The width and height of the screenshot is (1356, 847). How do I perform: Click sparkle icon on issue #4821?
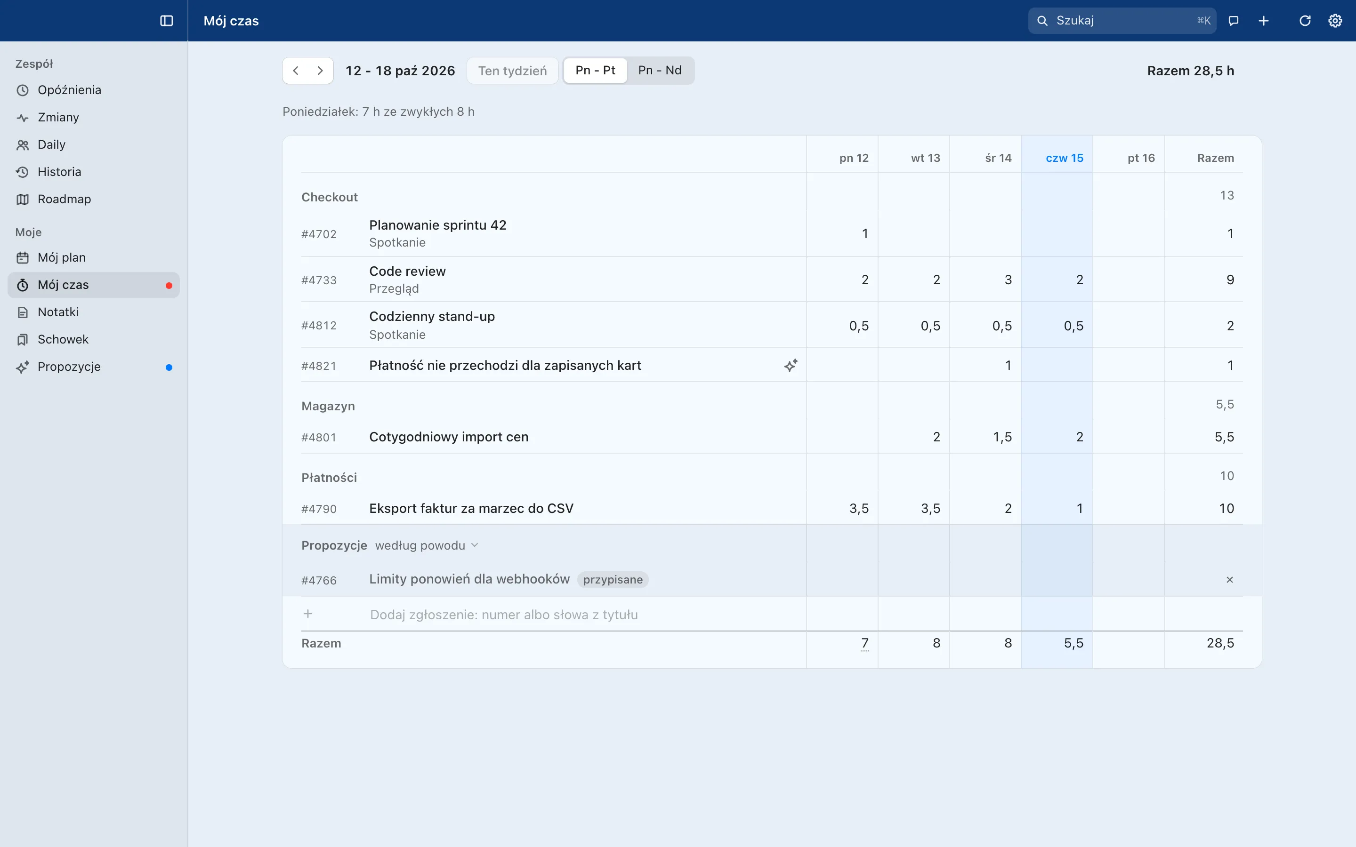[791, 366]
